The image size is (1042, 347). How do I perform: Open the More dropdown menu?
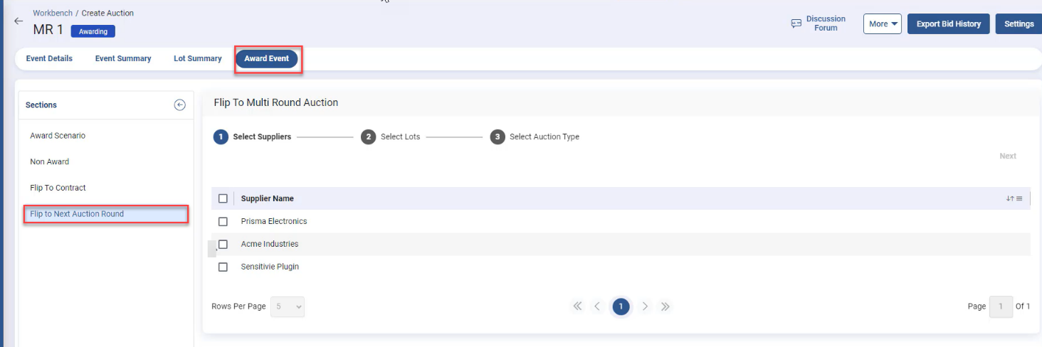coord(883,24)
